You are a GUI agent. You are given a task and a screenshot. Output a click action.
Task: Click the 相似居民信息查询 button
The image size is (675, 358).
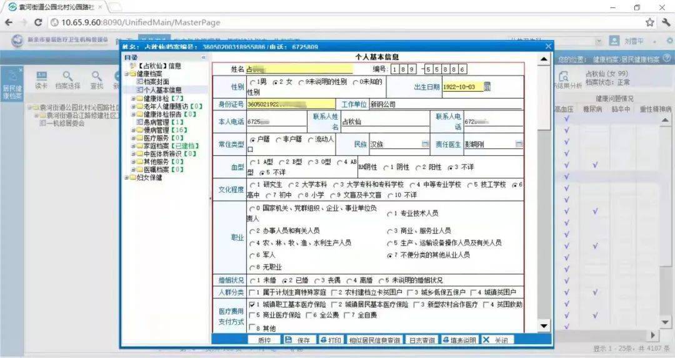374,340
